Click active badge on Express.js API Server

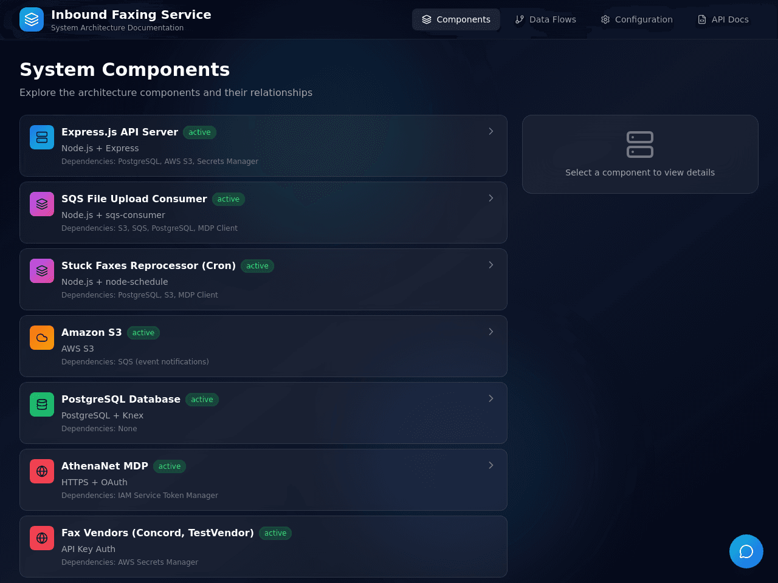coord(199,132)
